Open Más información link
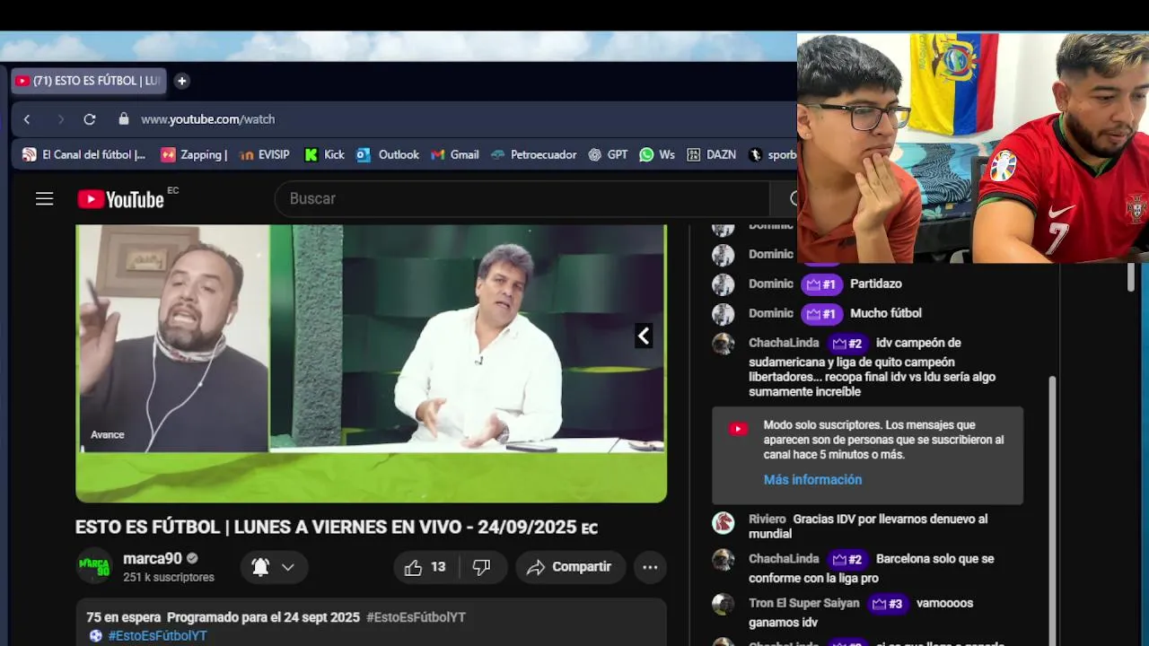 (812, 480)
